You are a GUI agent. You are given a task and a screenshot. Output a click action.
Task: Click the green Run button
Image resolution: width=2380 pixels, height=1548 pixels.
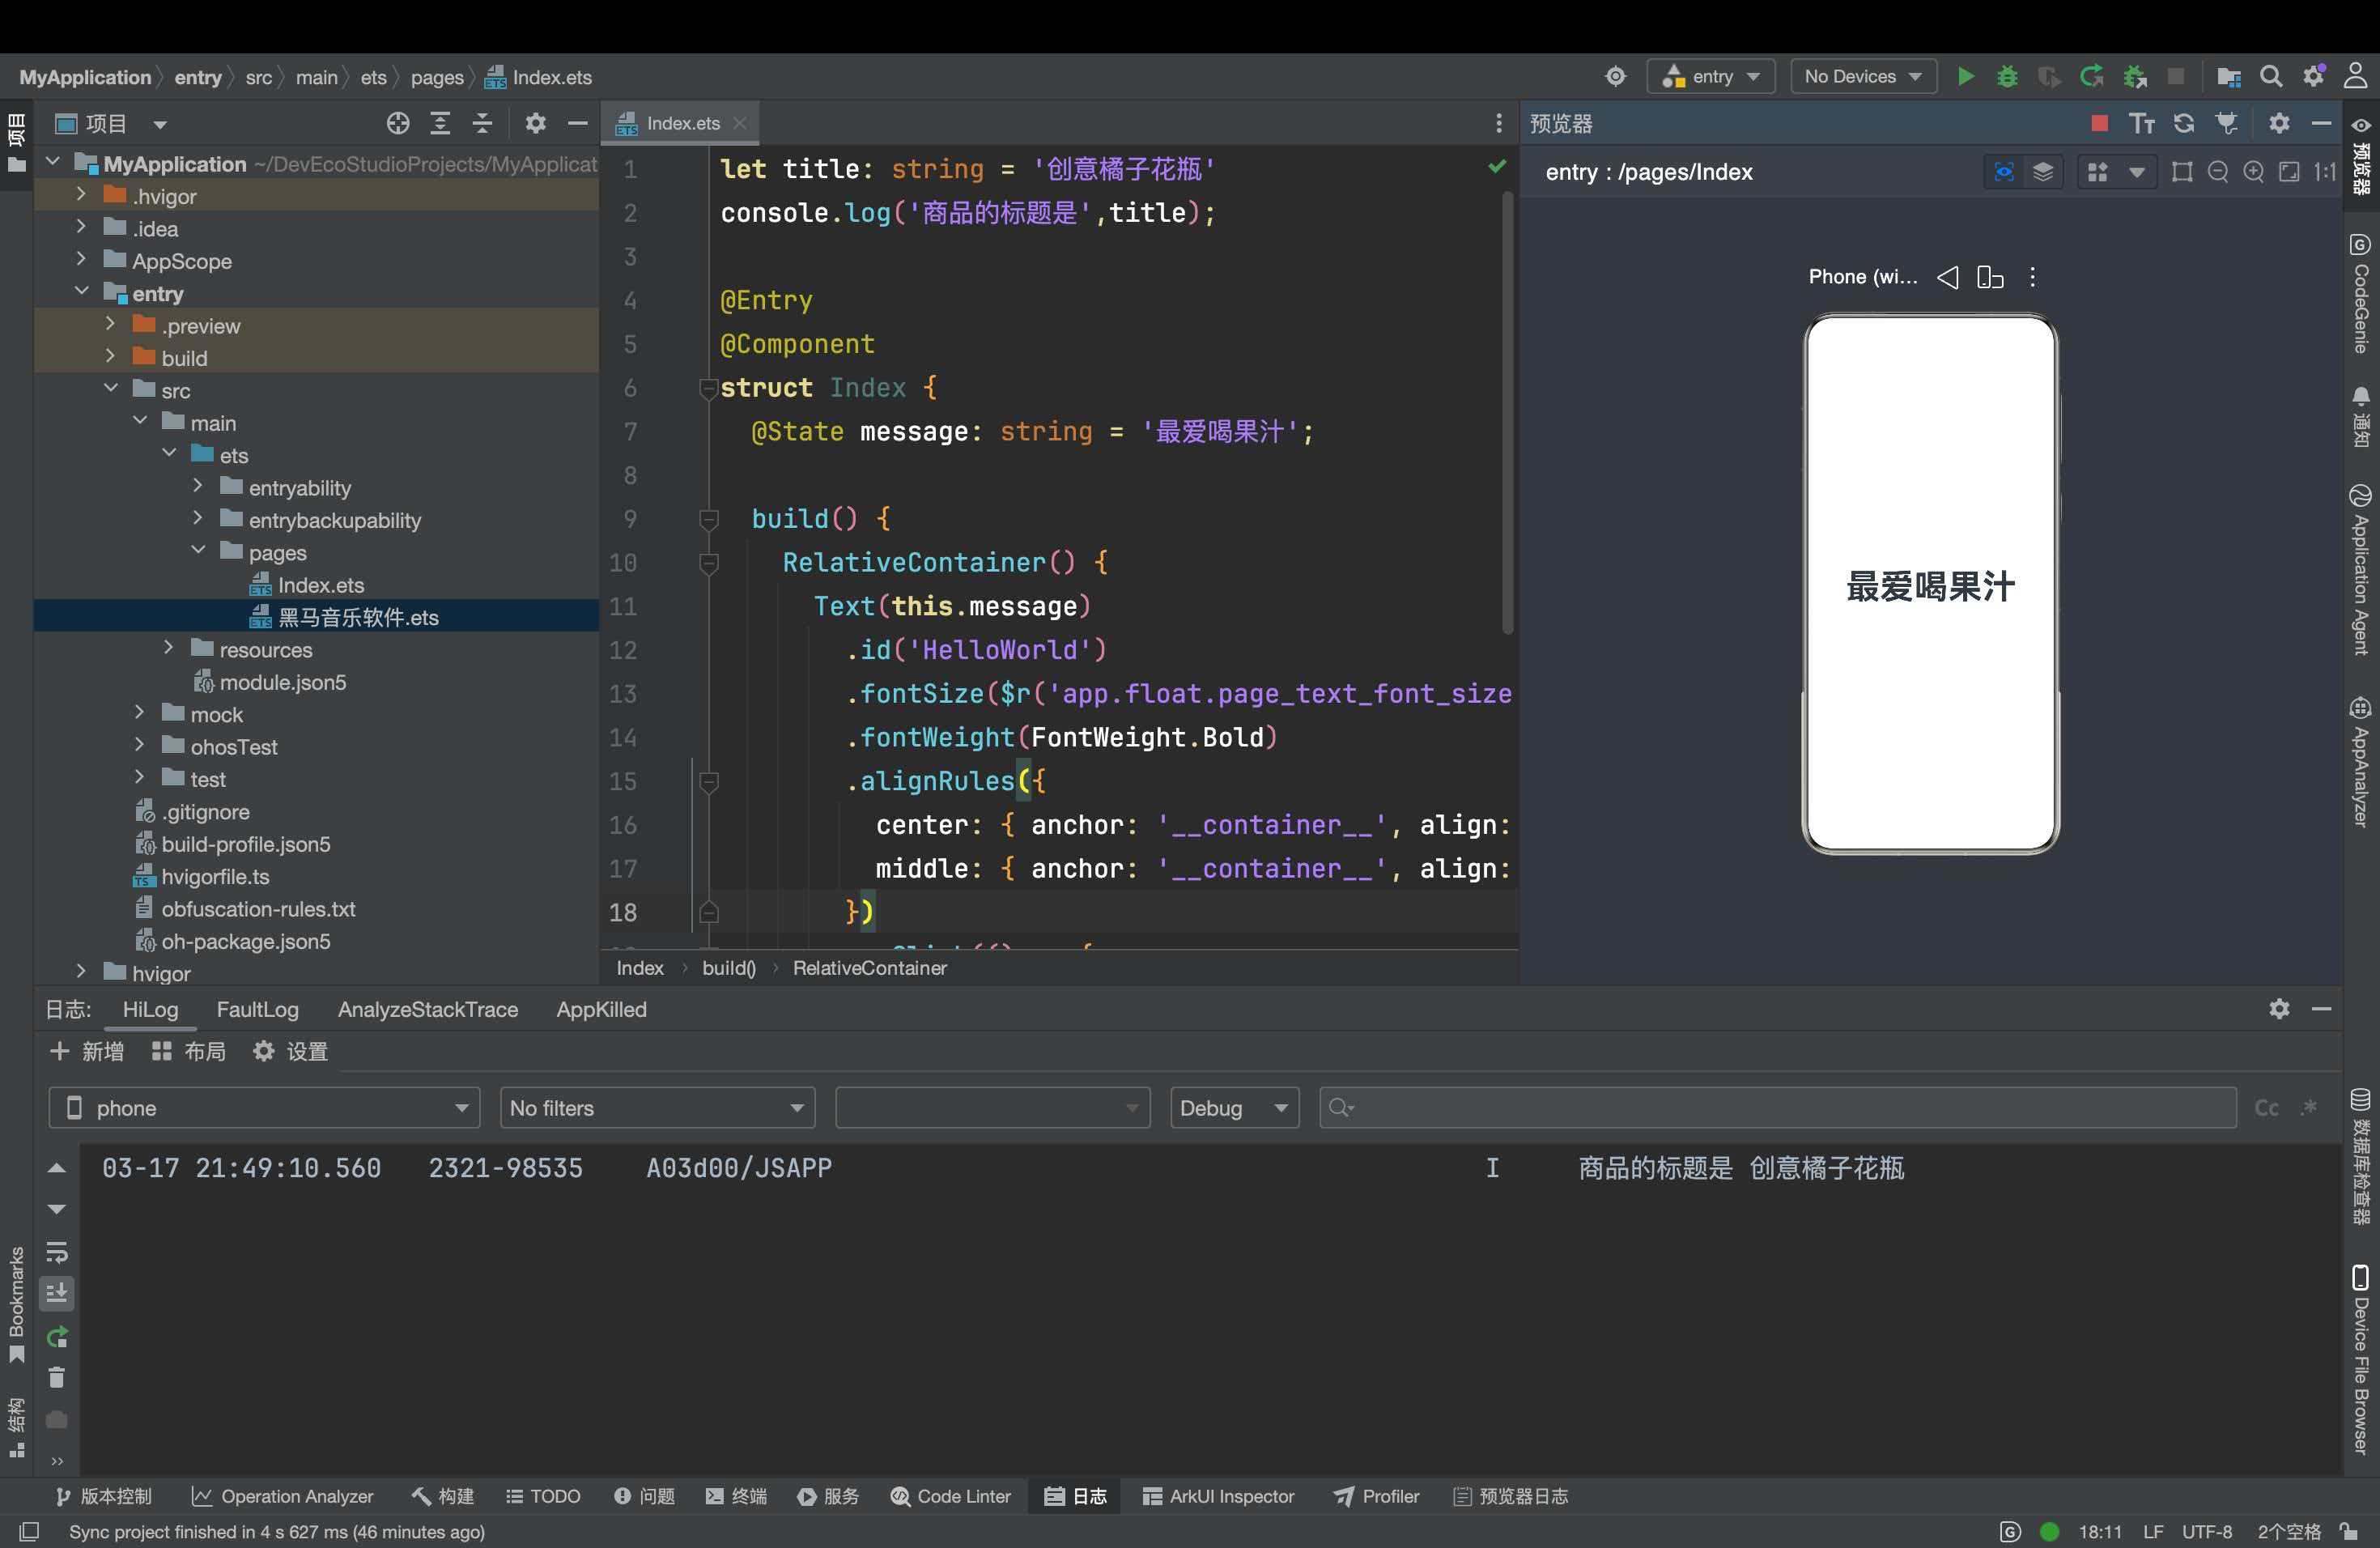[1965, 76]
